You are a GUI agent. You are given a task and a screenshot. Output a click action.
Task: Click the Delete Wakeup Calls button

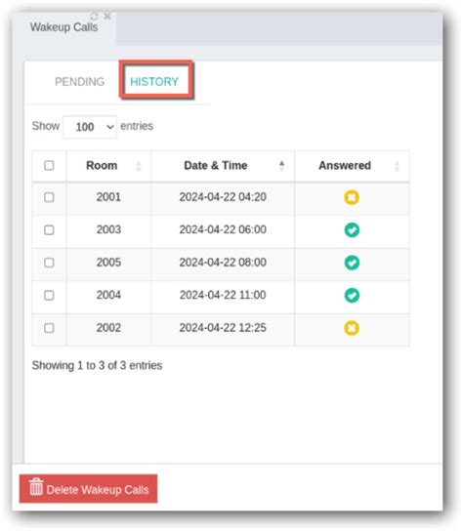pos(89,489)
